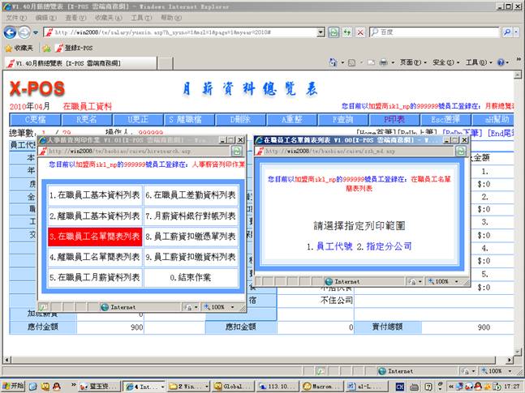Select 1.在職員工基本資料列表 option

pos(94,194)
